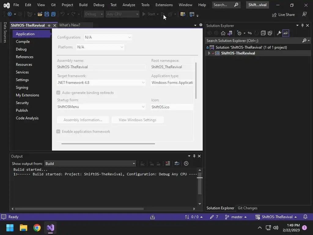Click the Navigate Backward arrow icon

tap(9, 14)
